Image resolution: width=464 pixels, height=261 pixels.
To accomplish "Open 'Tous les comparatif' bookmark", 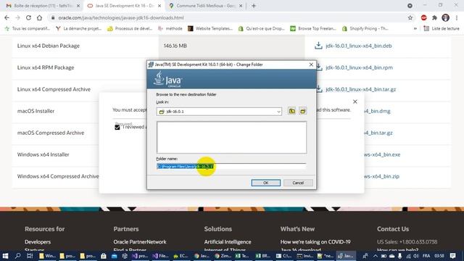I will coord(28,29).
